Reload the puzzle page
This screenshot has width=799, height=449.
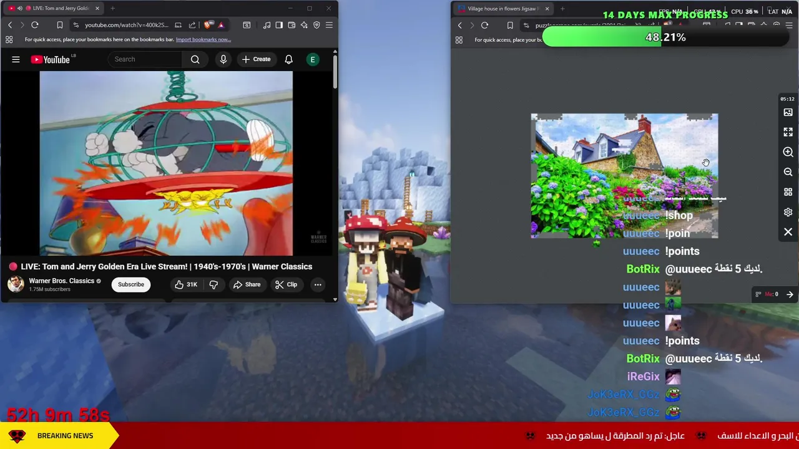pos(485,26)
